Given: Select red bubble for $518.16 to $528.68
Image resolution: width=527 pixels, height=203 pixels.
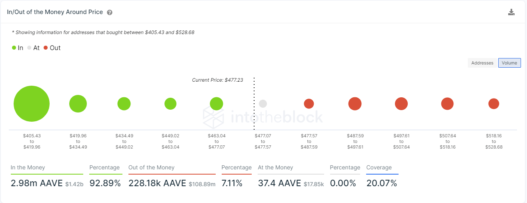Looking at the screenshot, I should pos(494,104).
